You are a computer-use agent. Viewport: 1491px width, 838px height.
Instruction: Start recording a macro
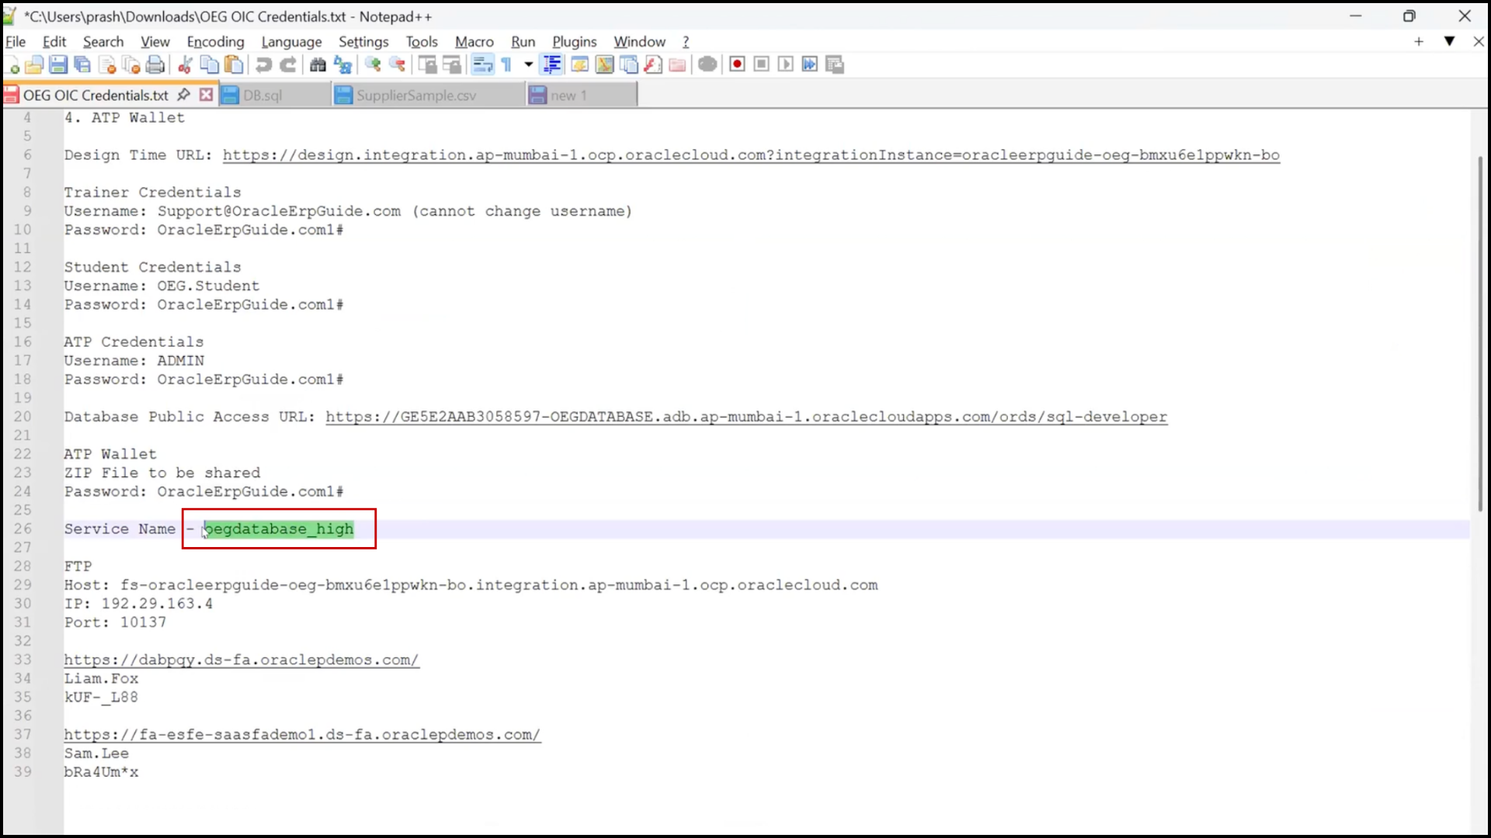737,64
